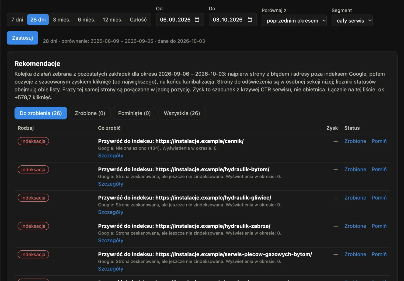Skip hydraulik-zabrze row with Pomiń
Image resolution: width=404 pixels, height=281 pixels.
tap(379, 226)
